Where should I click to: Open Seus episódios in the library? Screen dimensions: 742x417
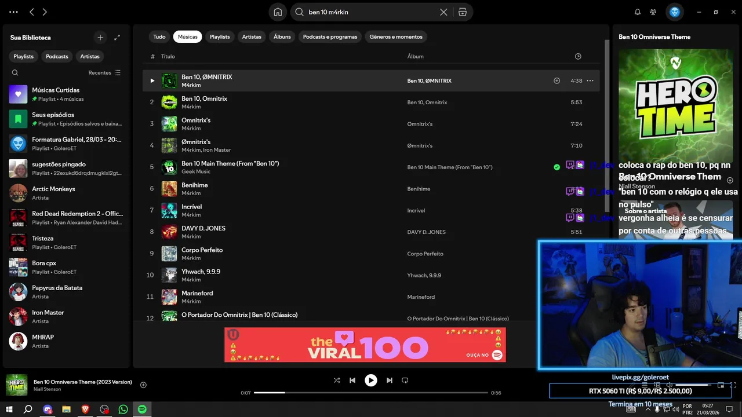pos(66,119)
